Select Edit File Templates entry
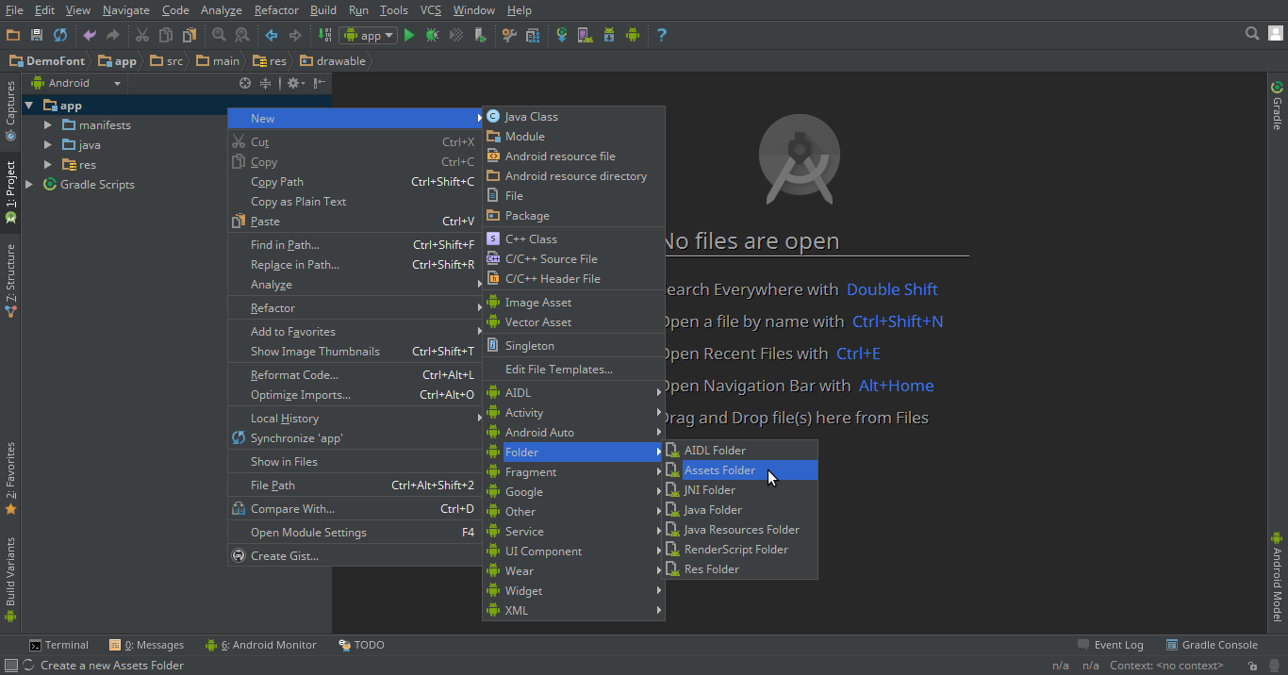 click(574, 370)
